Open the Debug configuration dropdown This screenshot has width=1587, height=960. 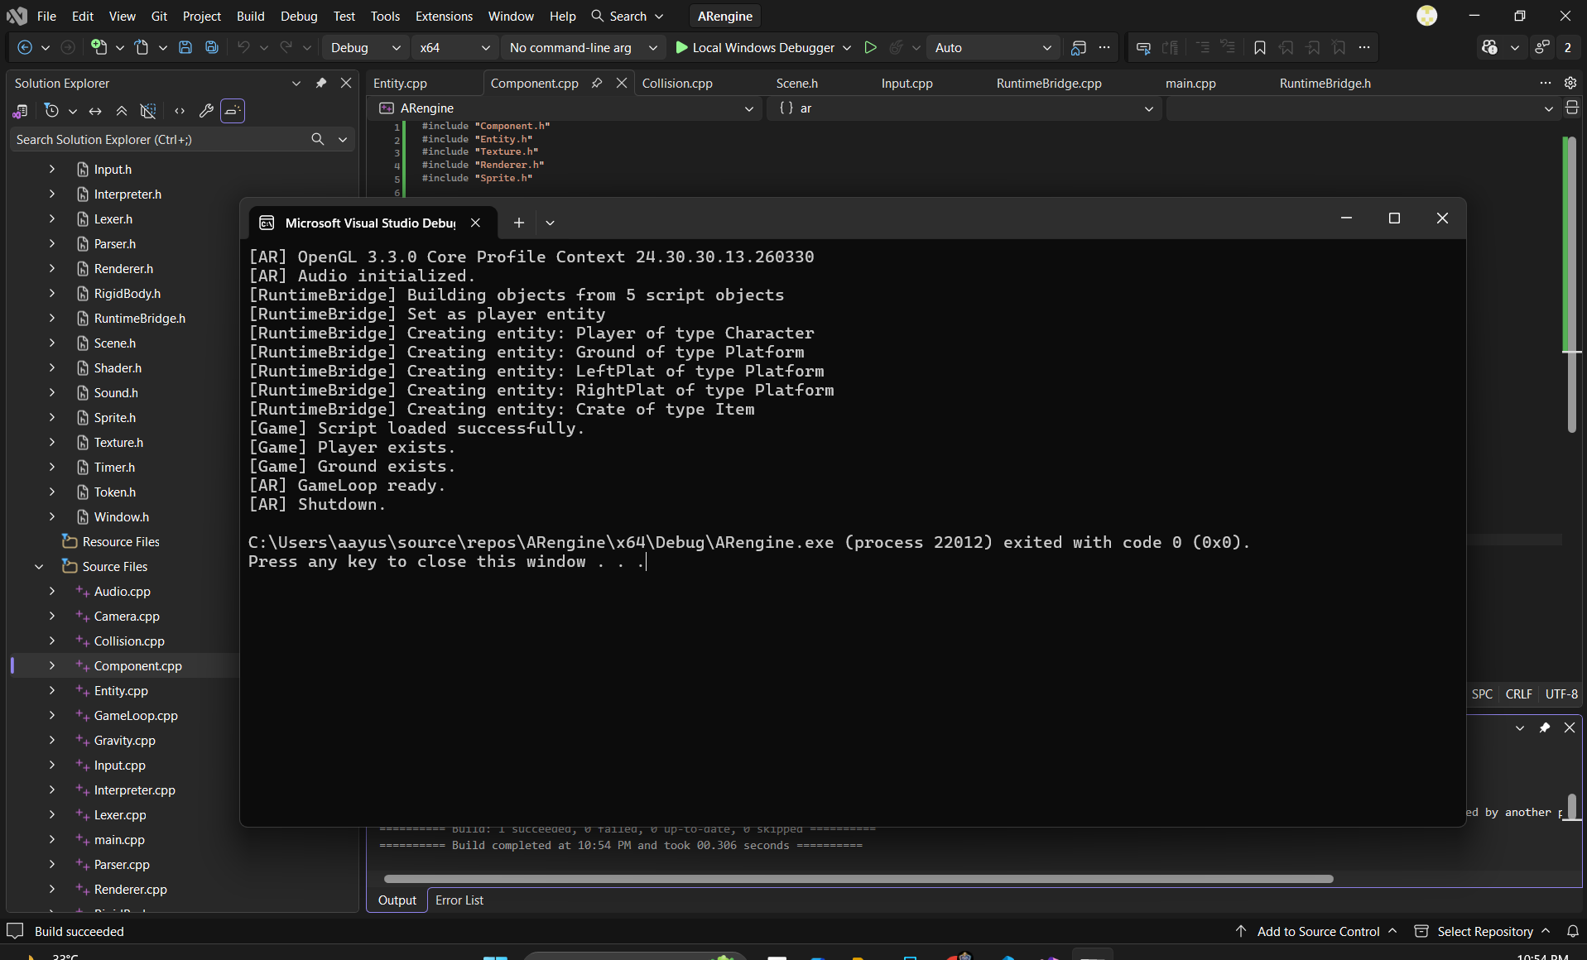point(364,48)
